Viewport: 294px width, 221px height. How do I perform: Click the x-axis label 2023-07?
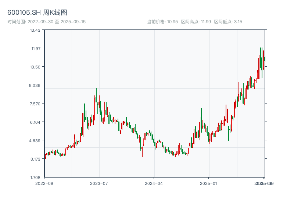(x=99, y=183)
